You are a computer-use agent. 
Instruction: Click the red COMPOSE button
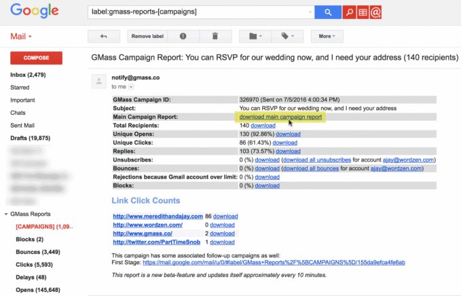point(36,58)
